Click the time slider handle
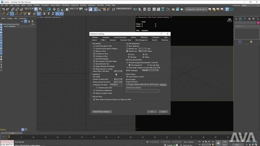 point(12,133)
